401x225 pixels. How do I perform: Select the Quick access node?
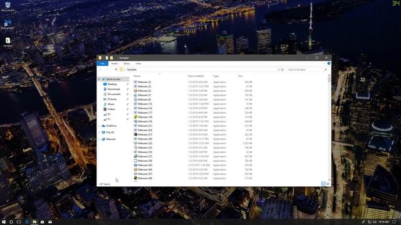(x=113, y=79)
